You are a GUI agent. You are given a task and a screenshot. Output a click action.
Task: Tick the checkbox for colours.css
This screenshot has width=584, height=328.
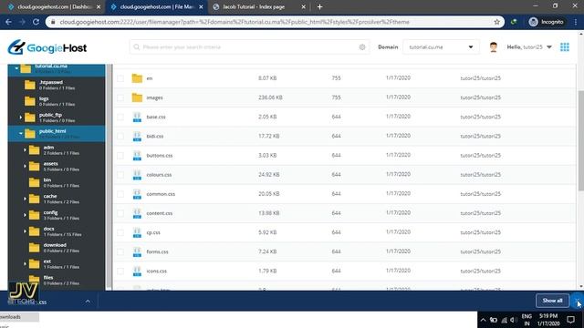click(x=120, y=175)
